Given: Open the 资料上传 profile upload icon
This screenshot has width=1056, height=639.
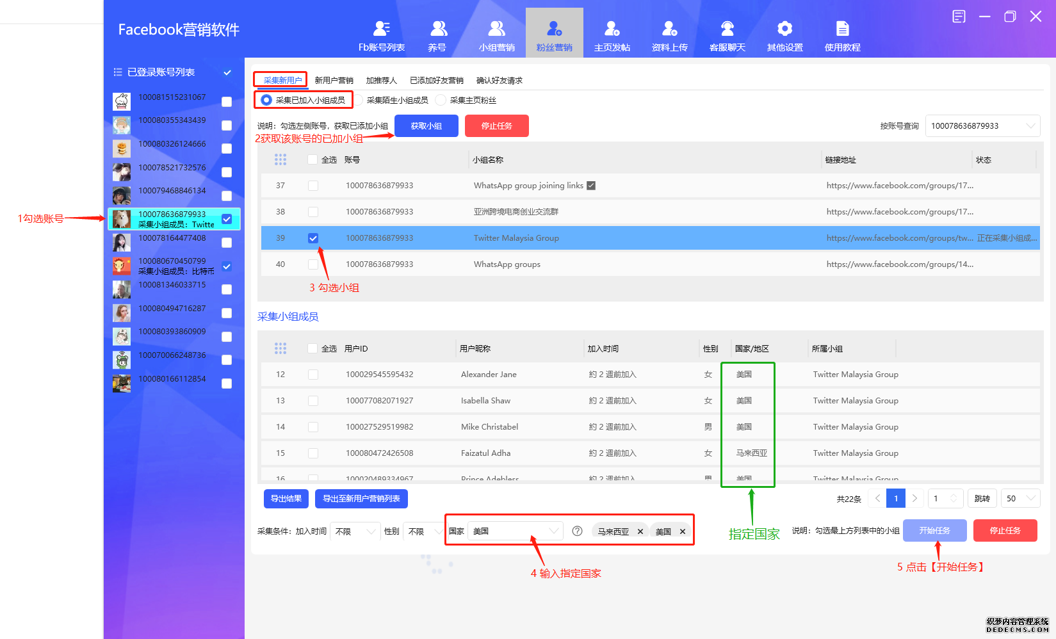Looking at the screenshot, I should pos(669,29).
